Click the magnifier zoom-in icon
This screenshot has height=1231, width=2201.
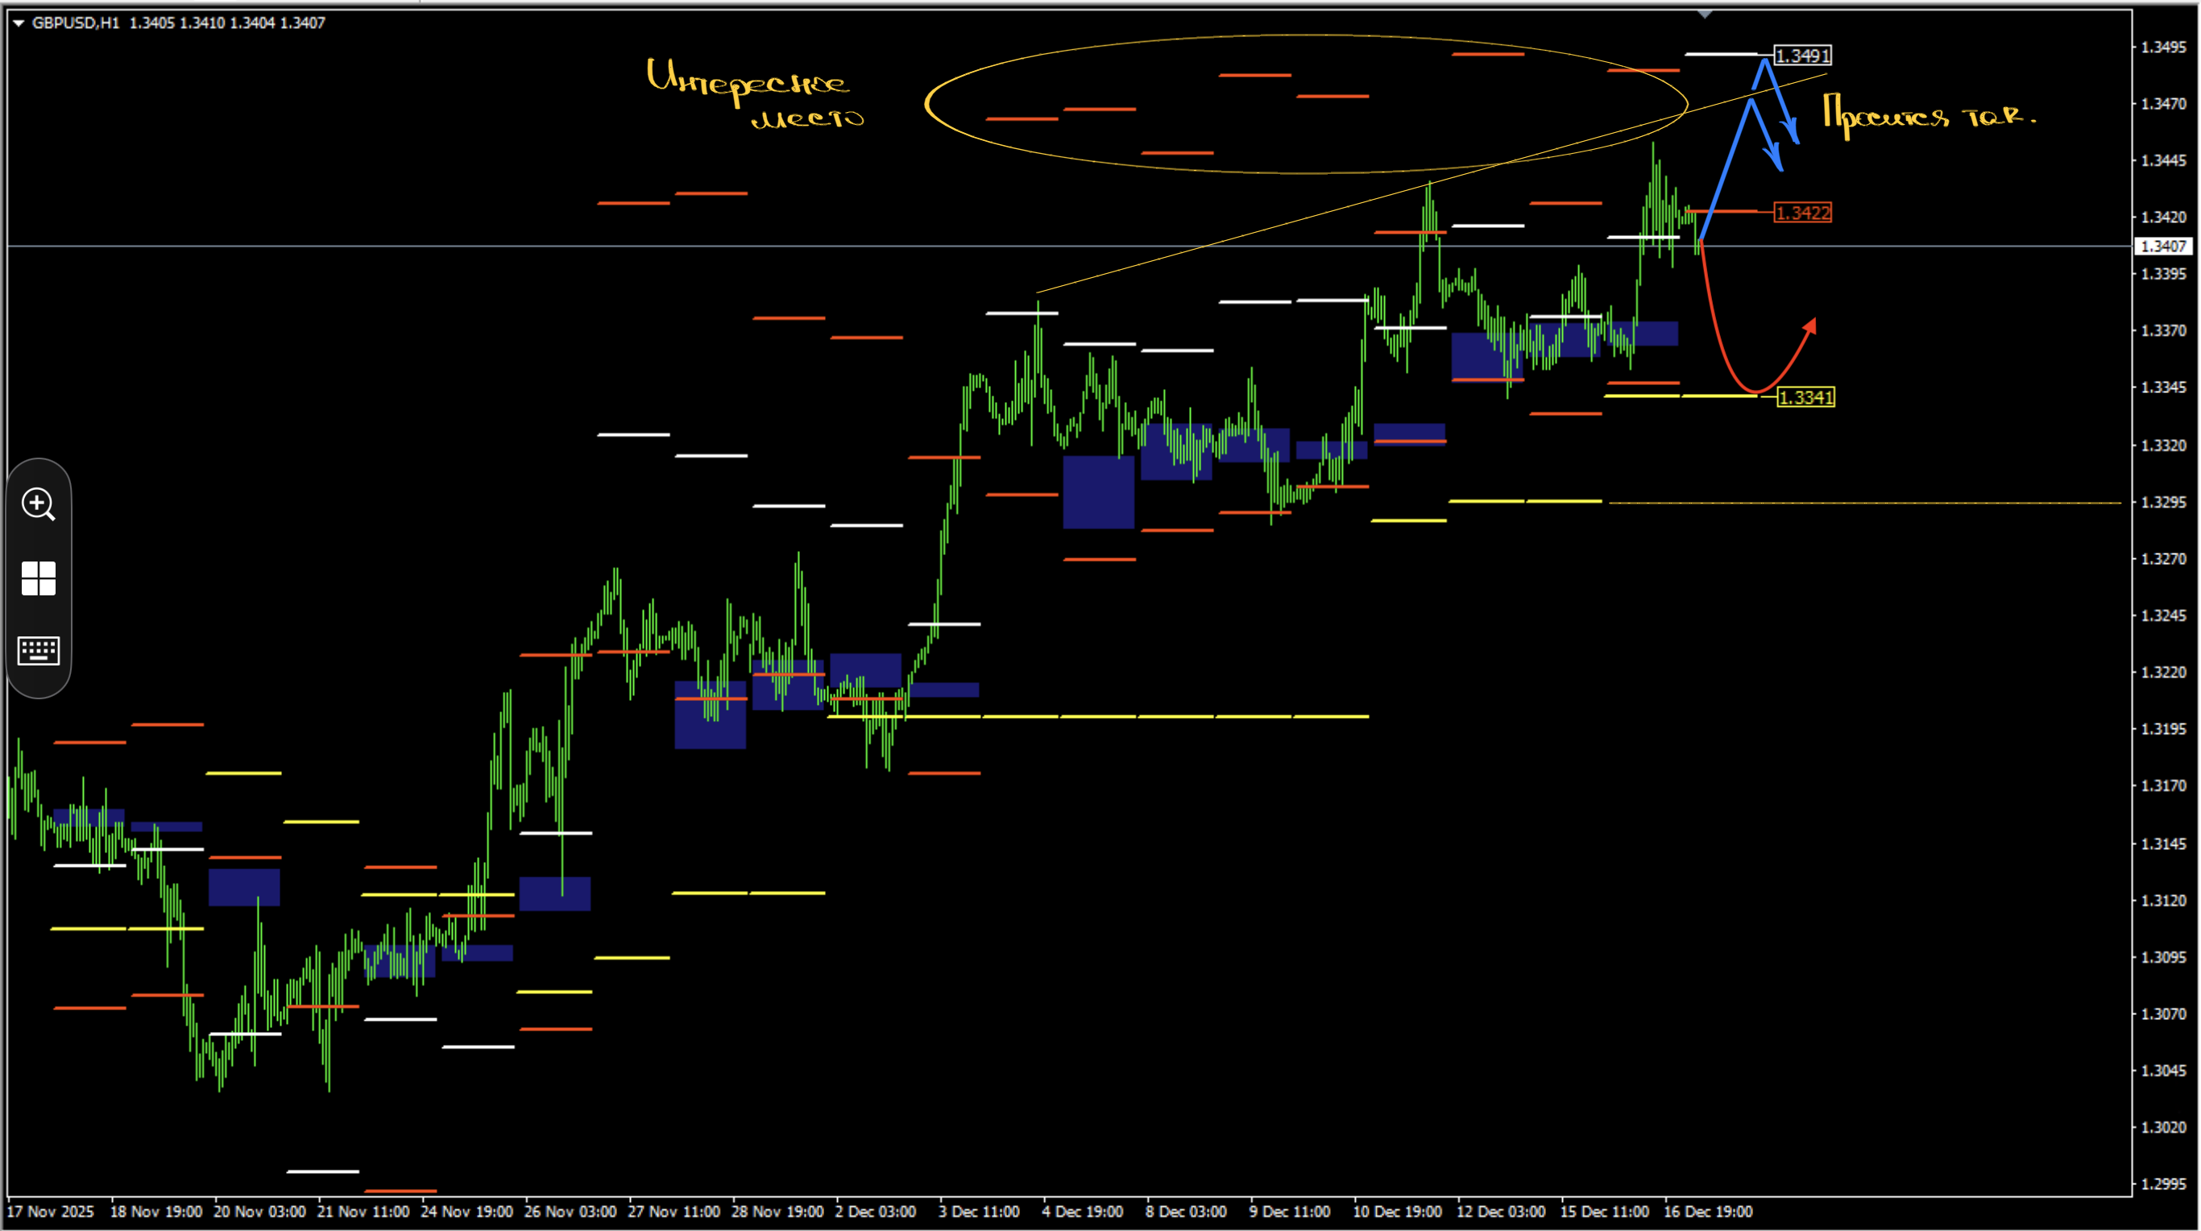pyautogui.click(x=39, y=504)
